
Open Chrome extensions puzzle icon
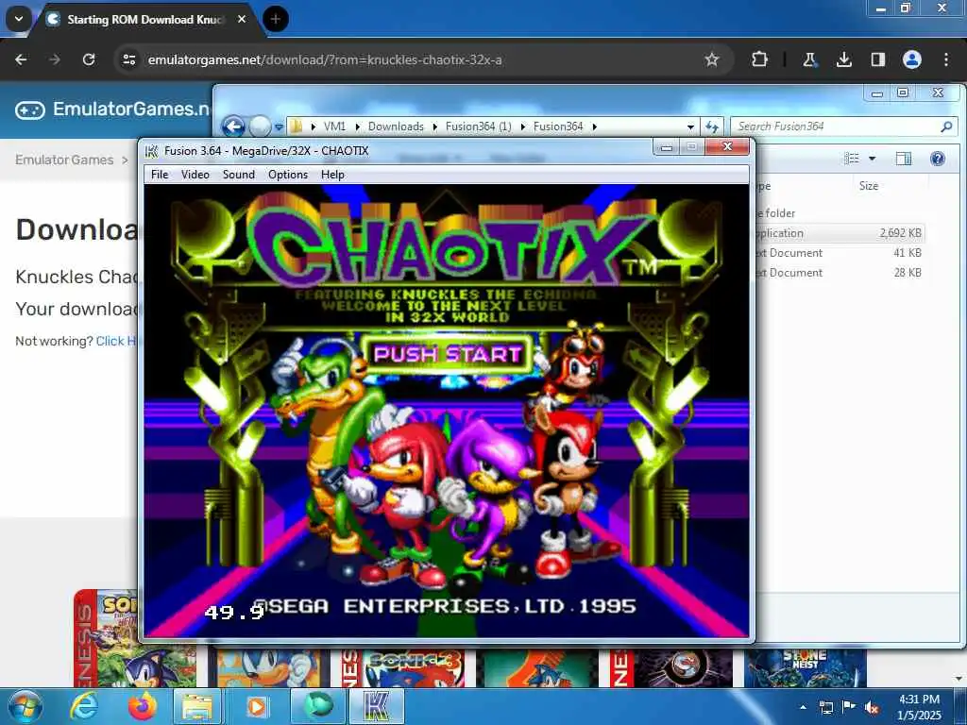tap(759, 59)
